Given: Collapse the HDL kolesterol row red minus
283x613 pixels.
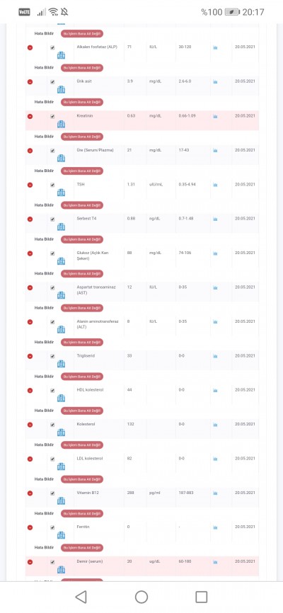Looking at the screenshot, I should (x=30, y=391).
